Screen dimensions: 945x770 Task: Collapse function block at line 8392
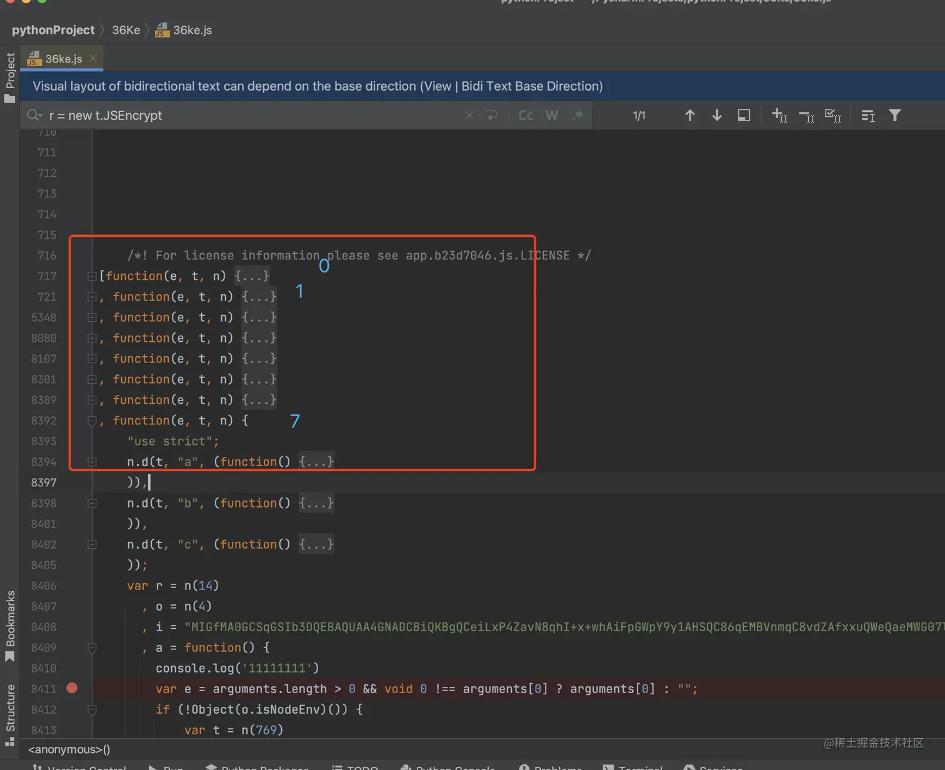(92, 421)
